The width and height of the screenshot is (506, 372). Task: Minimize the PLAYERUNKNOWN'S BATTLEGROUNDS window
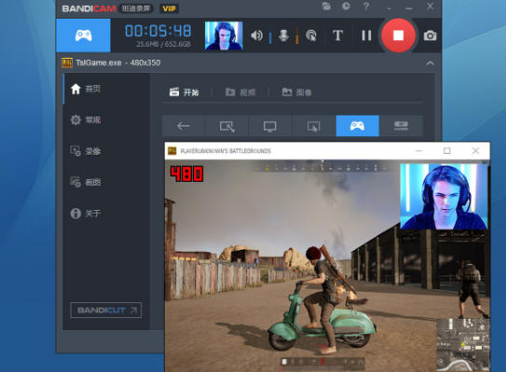[418, 151]
